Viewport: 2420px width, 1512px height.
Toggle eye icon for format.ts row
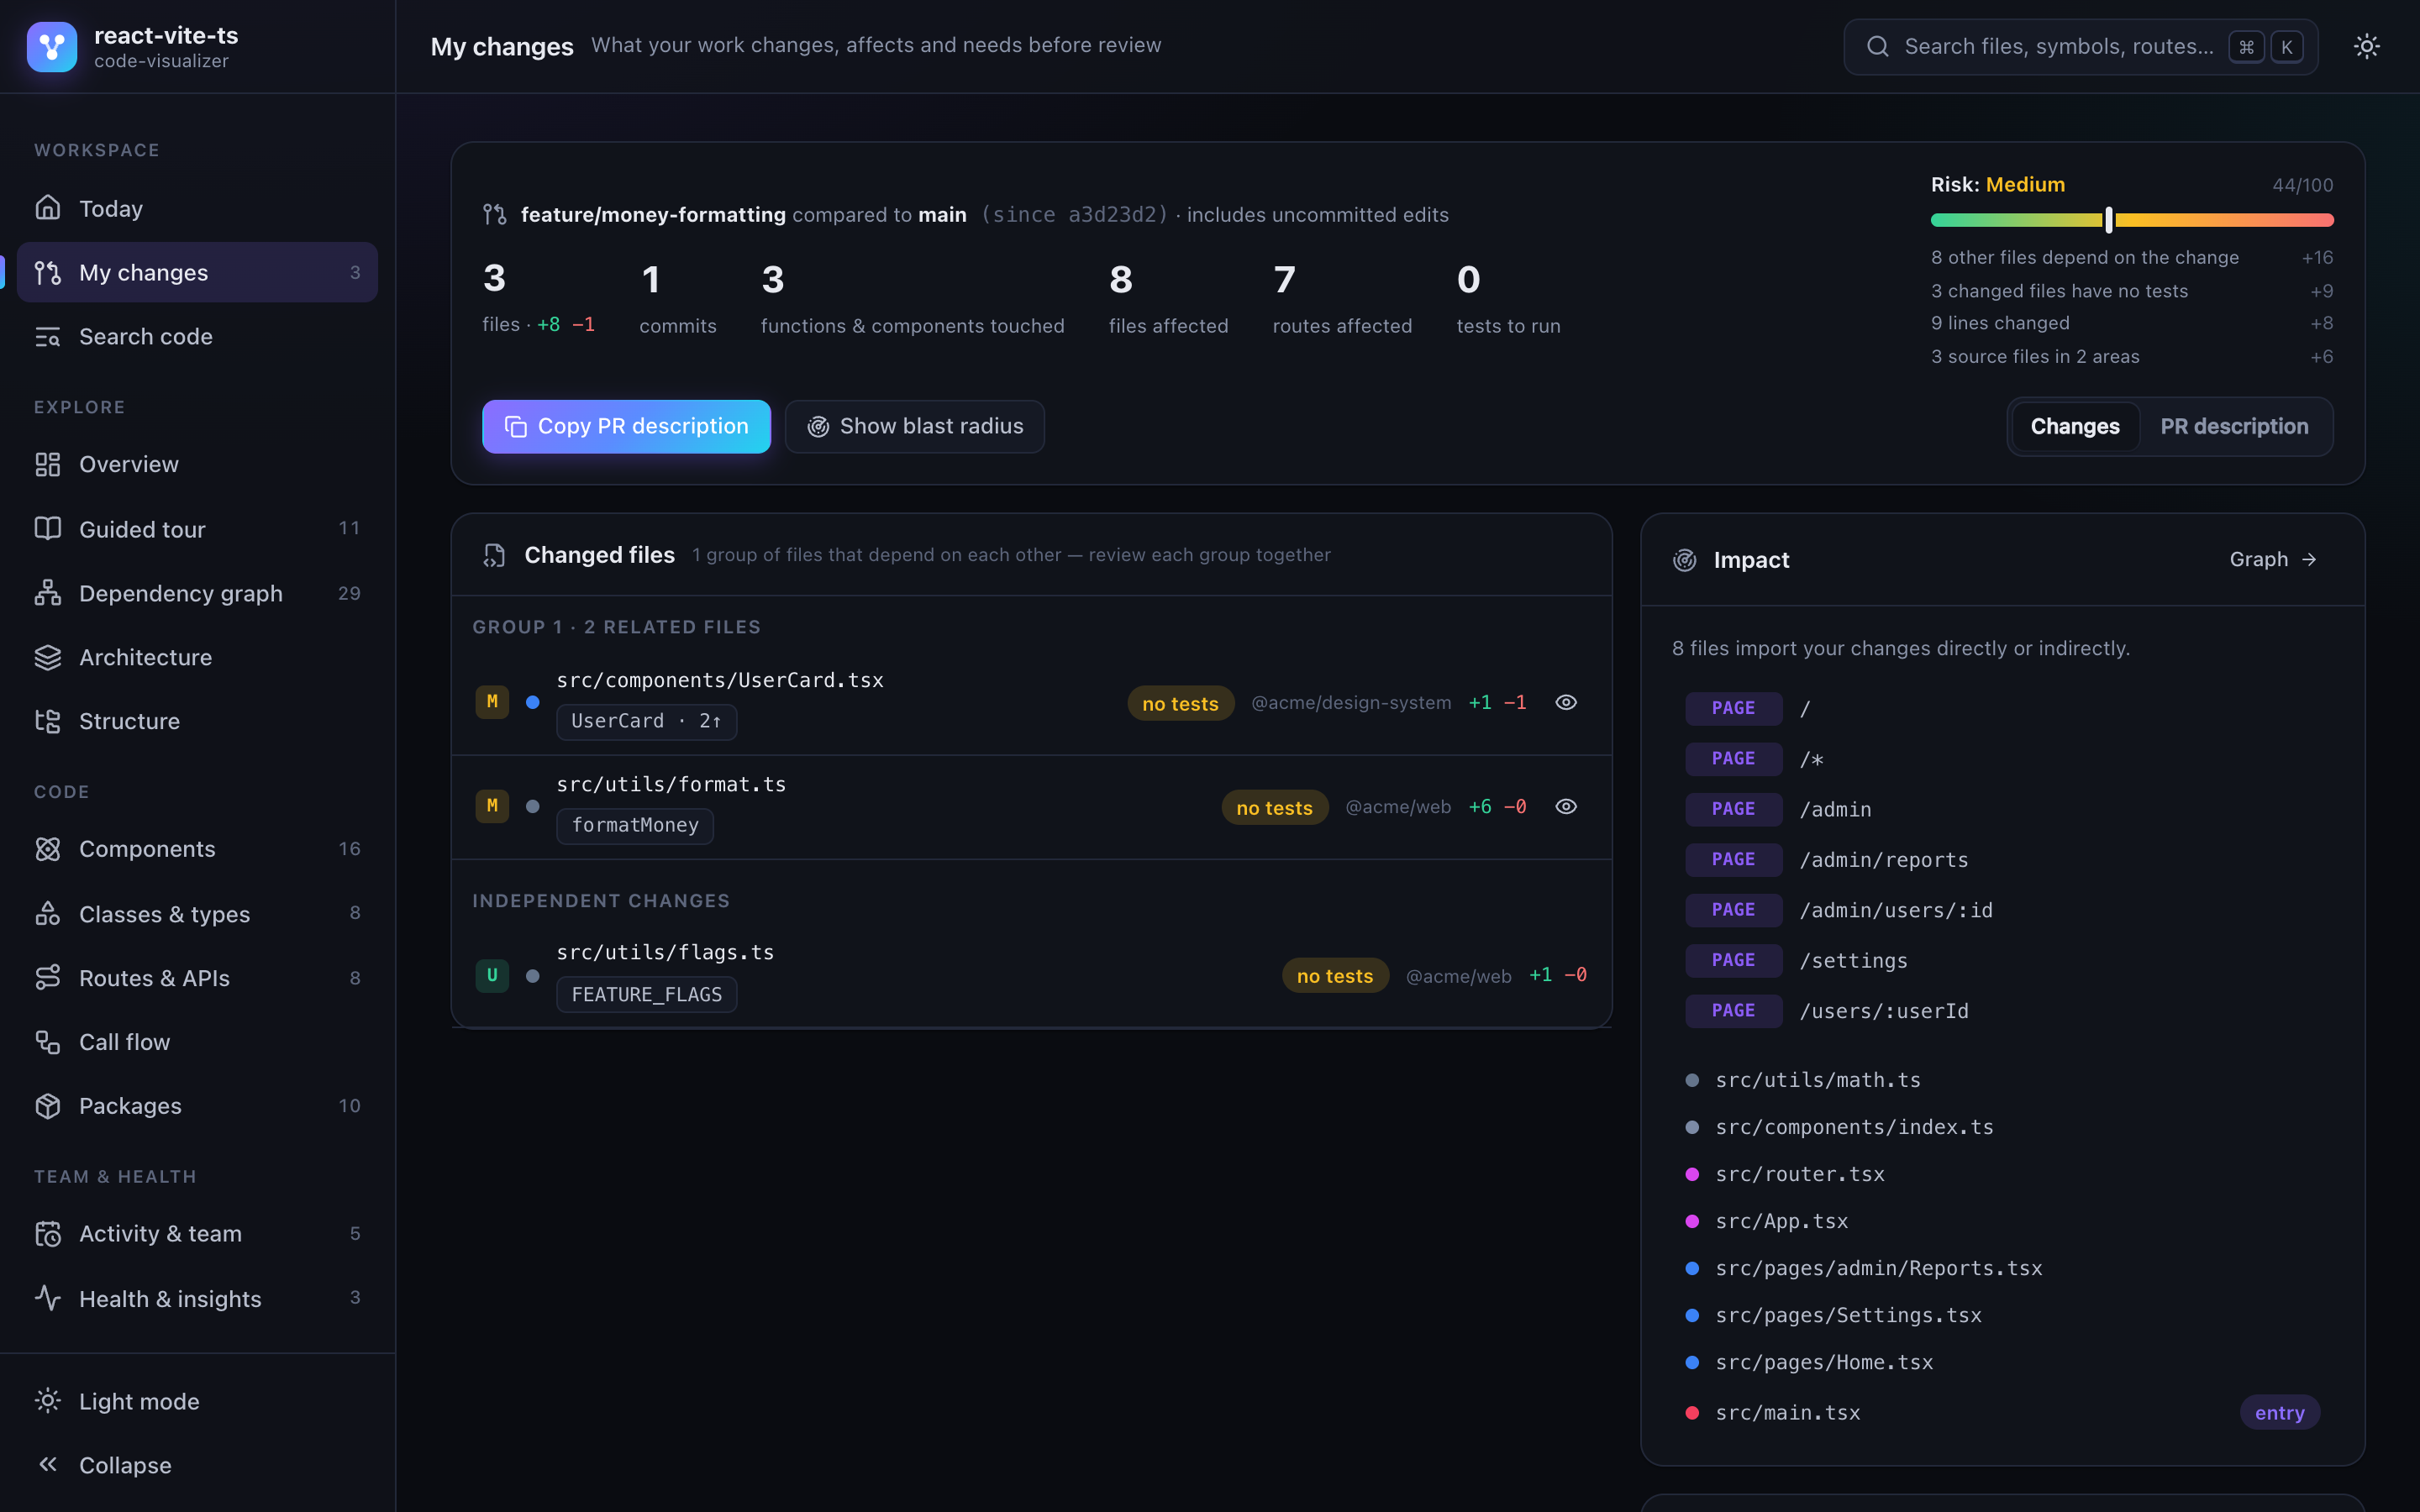pos(1566,807)
